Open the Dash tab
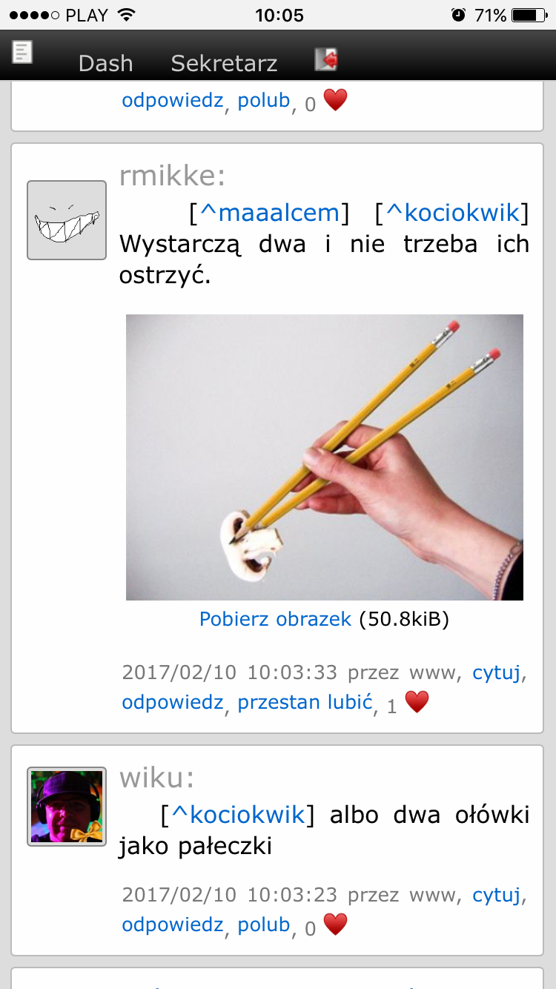This screenshot has height=989, width=556. [106, 64]
